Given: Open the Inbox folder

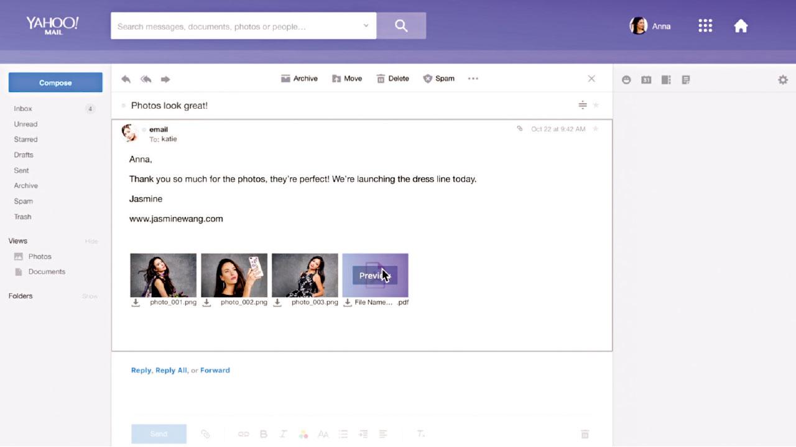Looking at the screenshot, I should coord(23,109).
